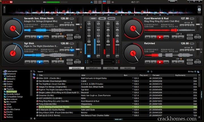Enable PFL on mixer channel two
The image size is (204, 122).
(98, 56)
